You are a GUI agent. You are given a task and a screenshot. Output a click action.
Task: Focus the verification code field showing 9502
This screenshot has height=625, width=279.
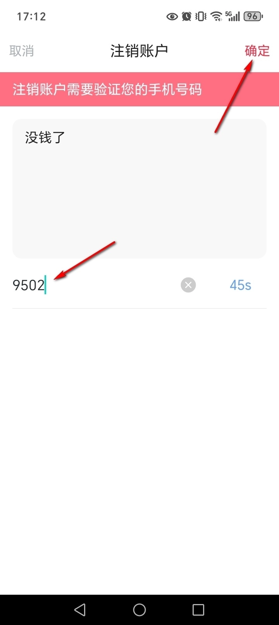pyautogui.click(x=95, y=285)
